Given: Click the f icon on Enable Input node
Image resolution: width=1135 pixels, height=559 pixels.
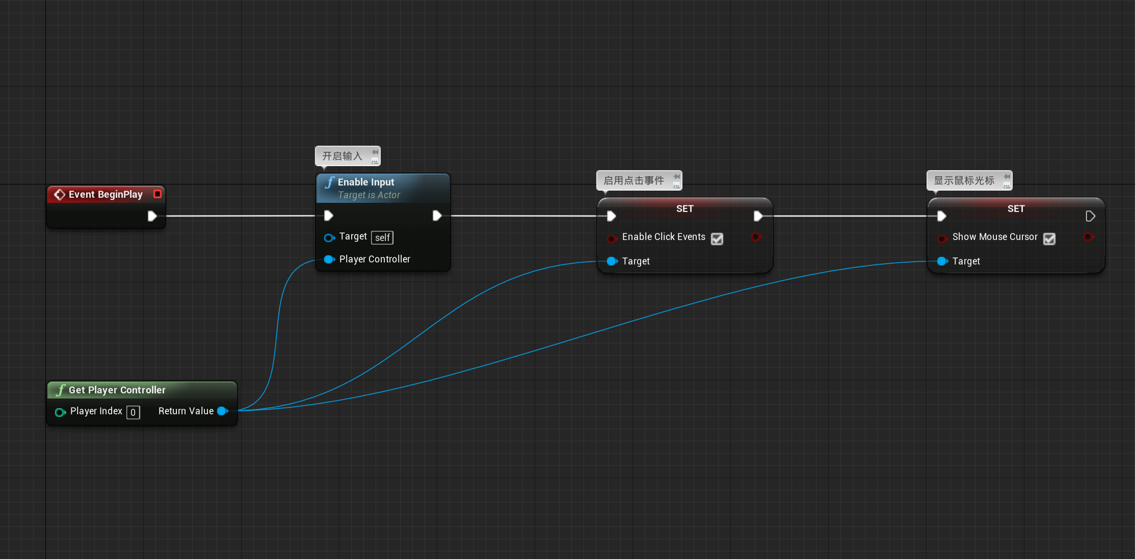Looking at the screenshot, I should [x=331, y=182].
